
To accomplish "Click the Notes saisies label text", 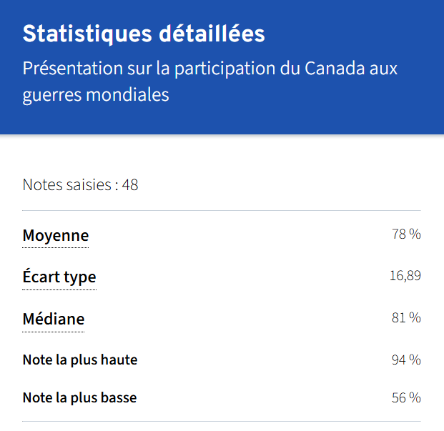I will [70, 185].
